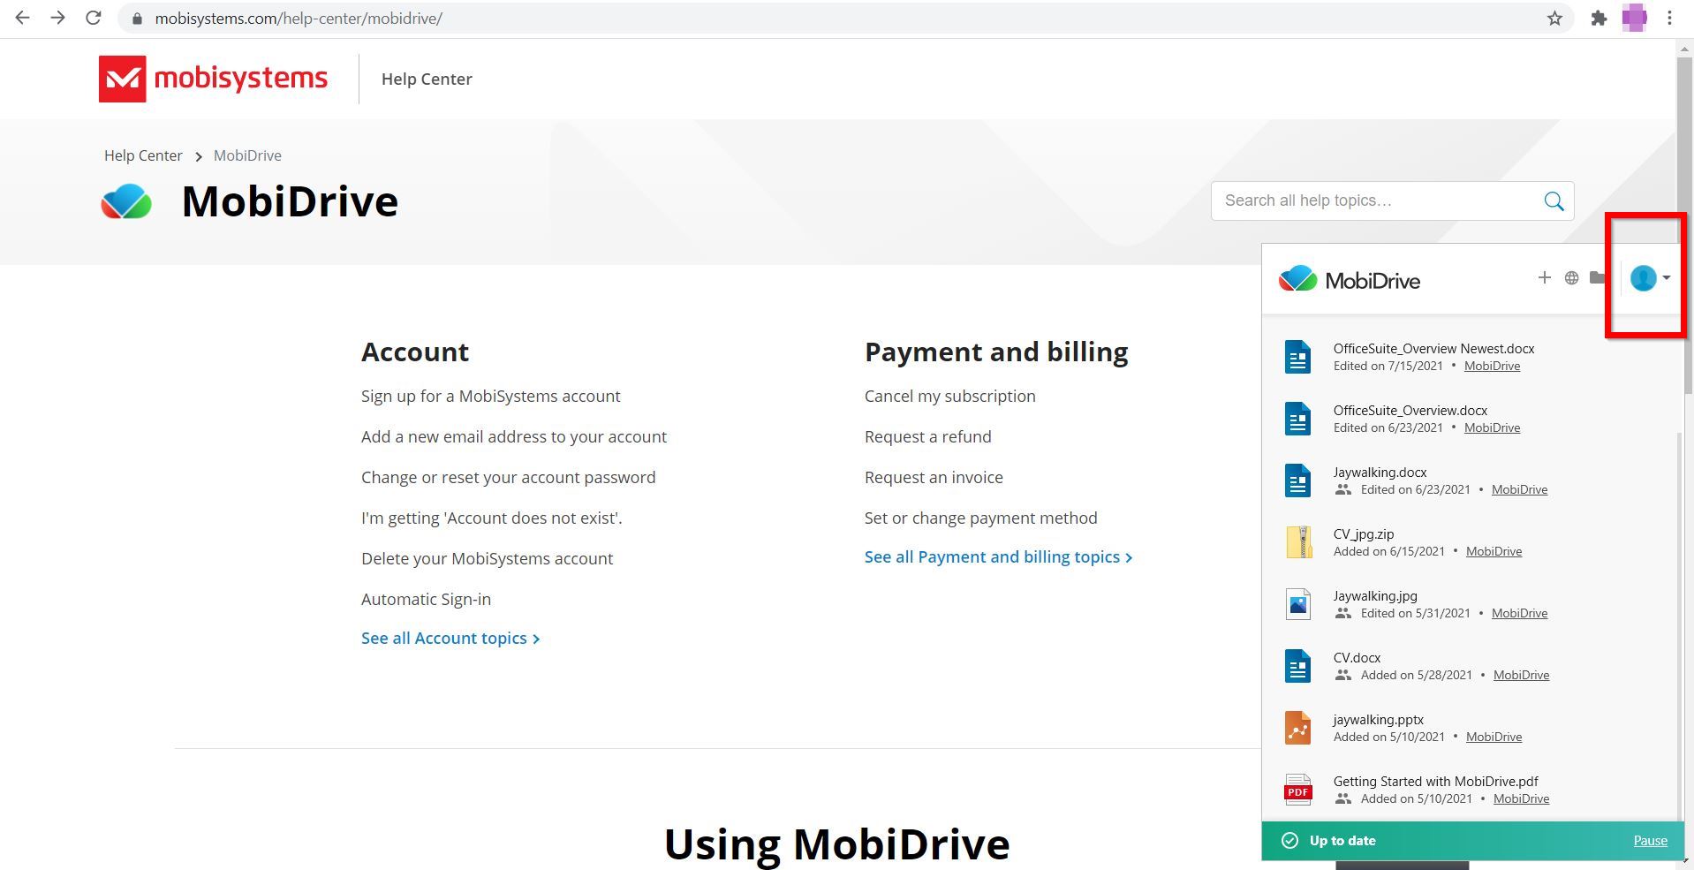Click the jaywalking.pptx presentation icon
The width and height of the screenshot is (1694, 870).
tap(1297, 728)
